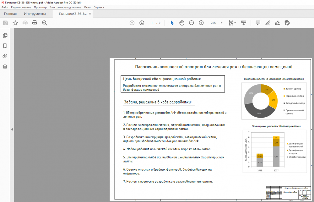The width and height of the screenshot is (314, 202).
Task: Switch to the Инструменты tab
Action: (x=35, y=14)
